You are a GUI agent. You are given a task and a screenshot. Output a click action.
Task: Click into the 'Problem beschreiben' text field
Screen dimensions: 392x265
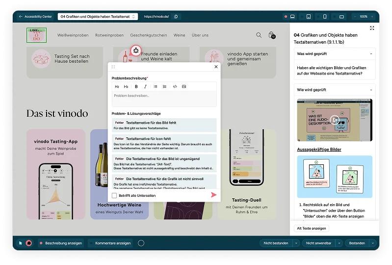tap(164, 99)
